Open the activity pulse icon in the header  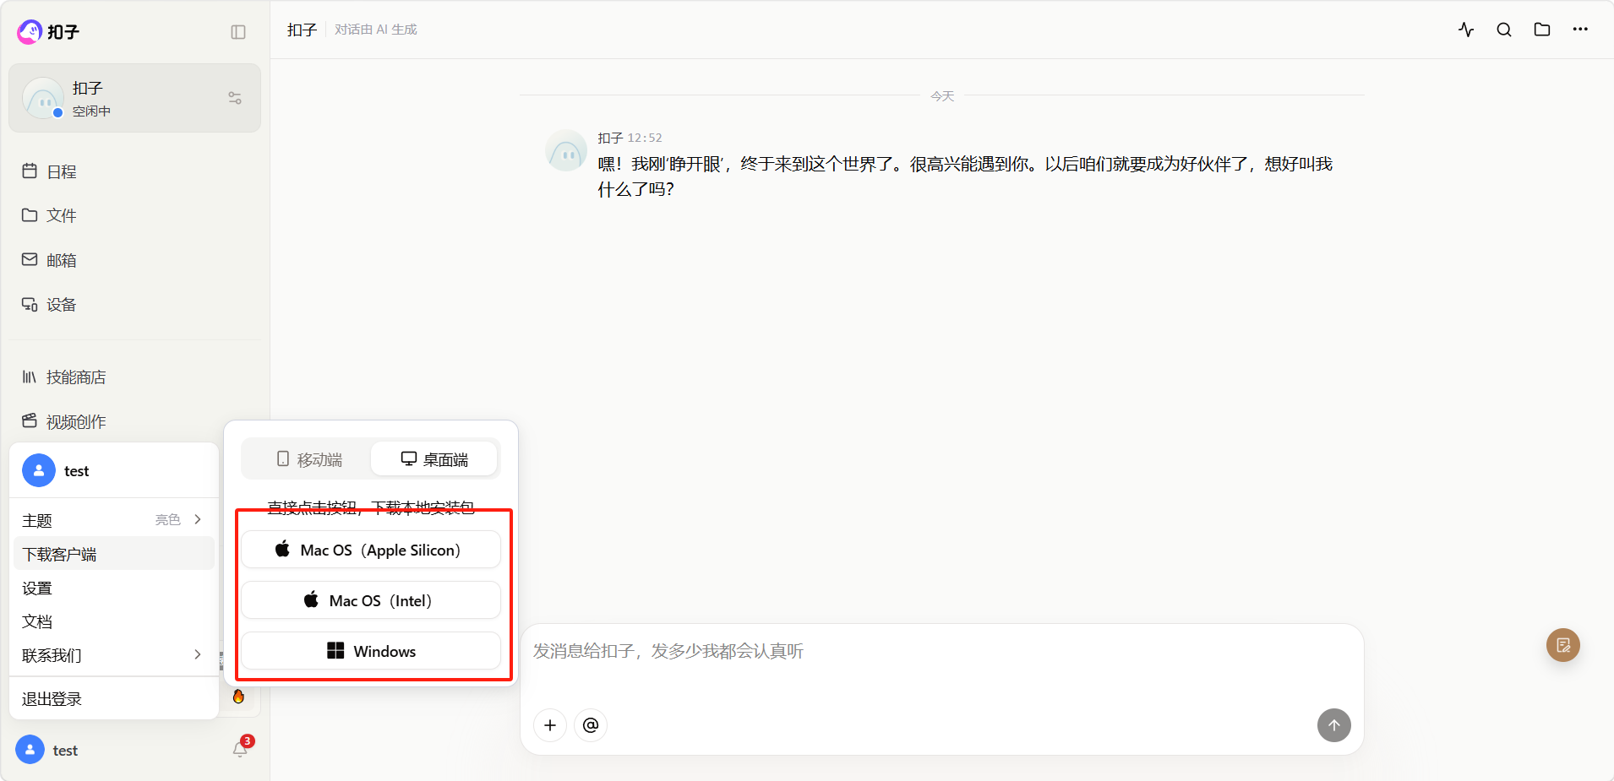pos(1466,30)
